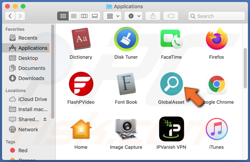Screen dimensions: 250x162
Task: Open Desktop in the sidebar
Action: (x=26, y=58)
